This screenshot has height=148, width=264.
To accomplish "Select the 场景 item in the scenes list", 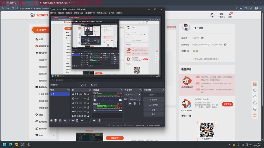I will [60, 94].
